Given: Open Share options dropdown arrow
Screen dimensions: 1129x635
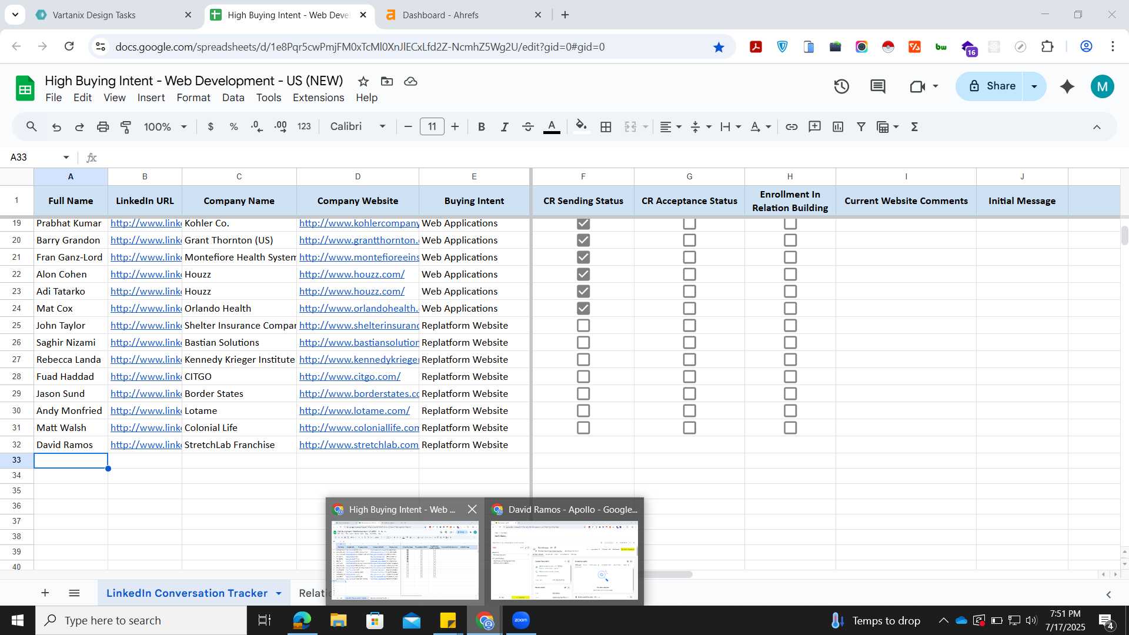Looking at the screenshot, I should 1034,86.
